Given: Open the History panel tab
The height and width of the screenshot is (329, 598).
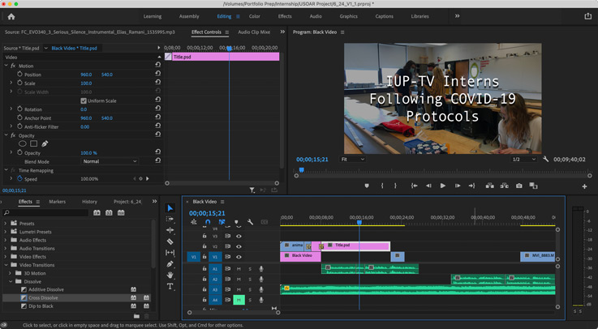Looking at the screenshot, I should pyautogui.click(x=89, y=202).
